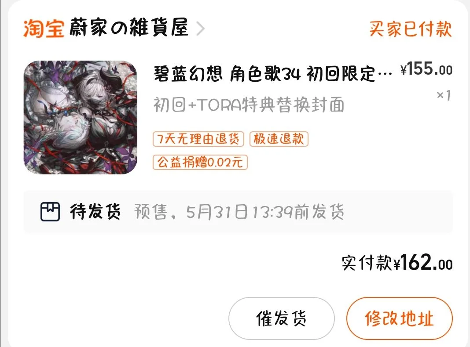The image size is (470, 347).
Task: Click the orange 淘宝 logo
Action: [x=44, y=29]
